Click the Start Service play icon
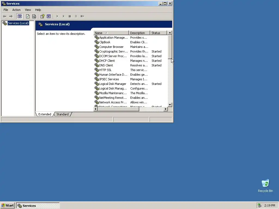Image resolution: width=279 pixels, height=209 pixels. (x=57, y=16)
